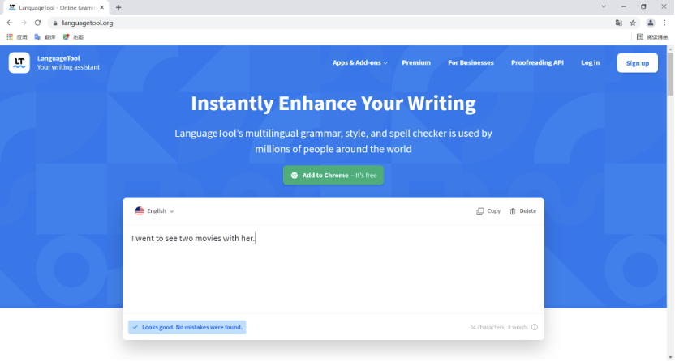Expand the English language dropdown
675x361 pixels.
[x=154, y=210]
